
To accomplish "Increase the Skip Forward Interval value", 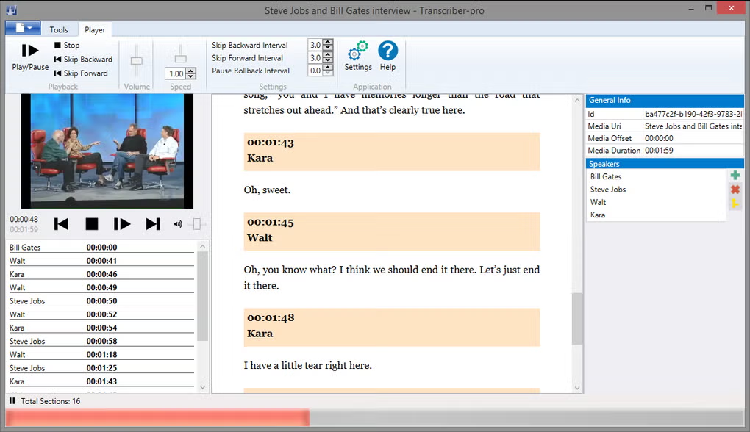I will (x=328, y=55).
